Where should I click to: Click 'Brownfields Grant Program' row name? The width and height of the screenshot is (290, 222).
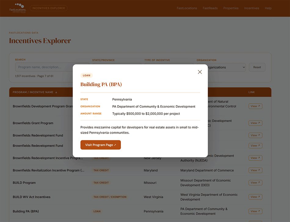click(x=33, y=123)
